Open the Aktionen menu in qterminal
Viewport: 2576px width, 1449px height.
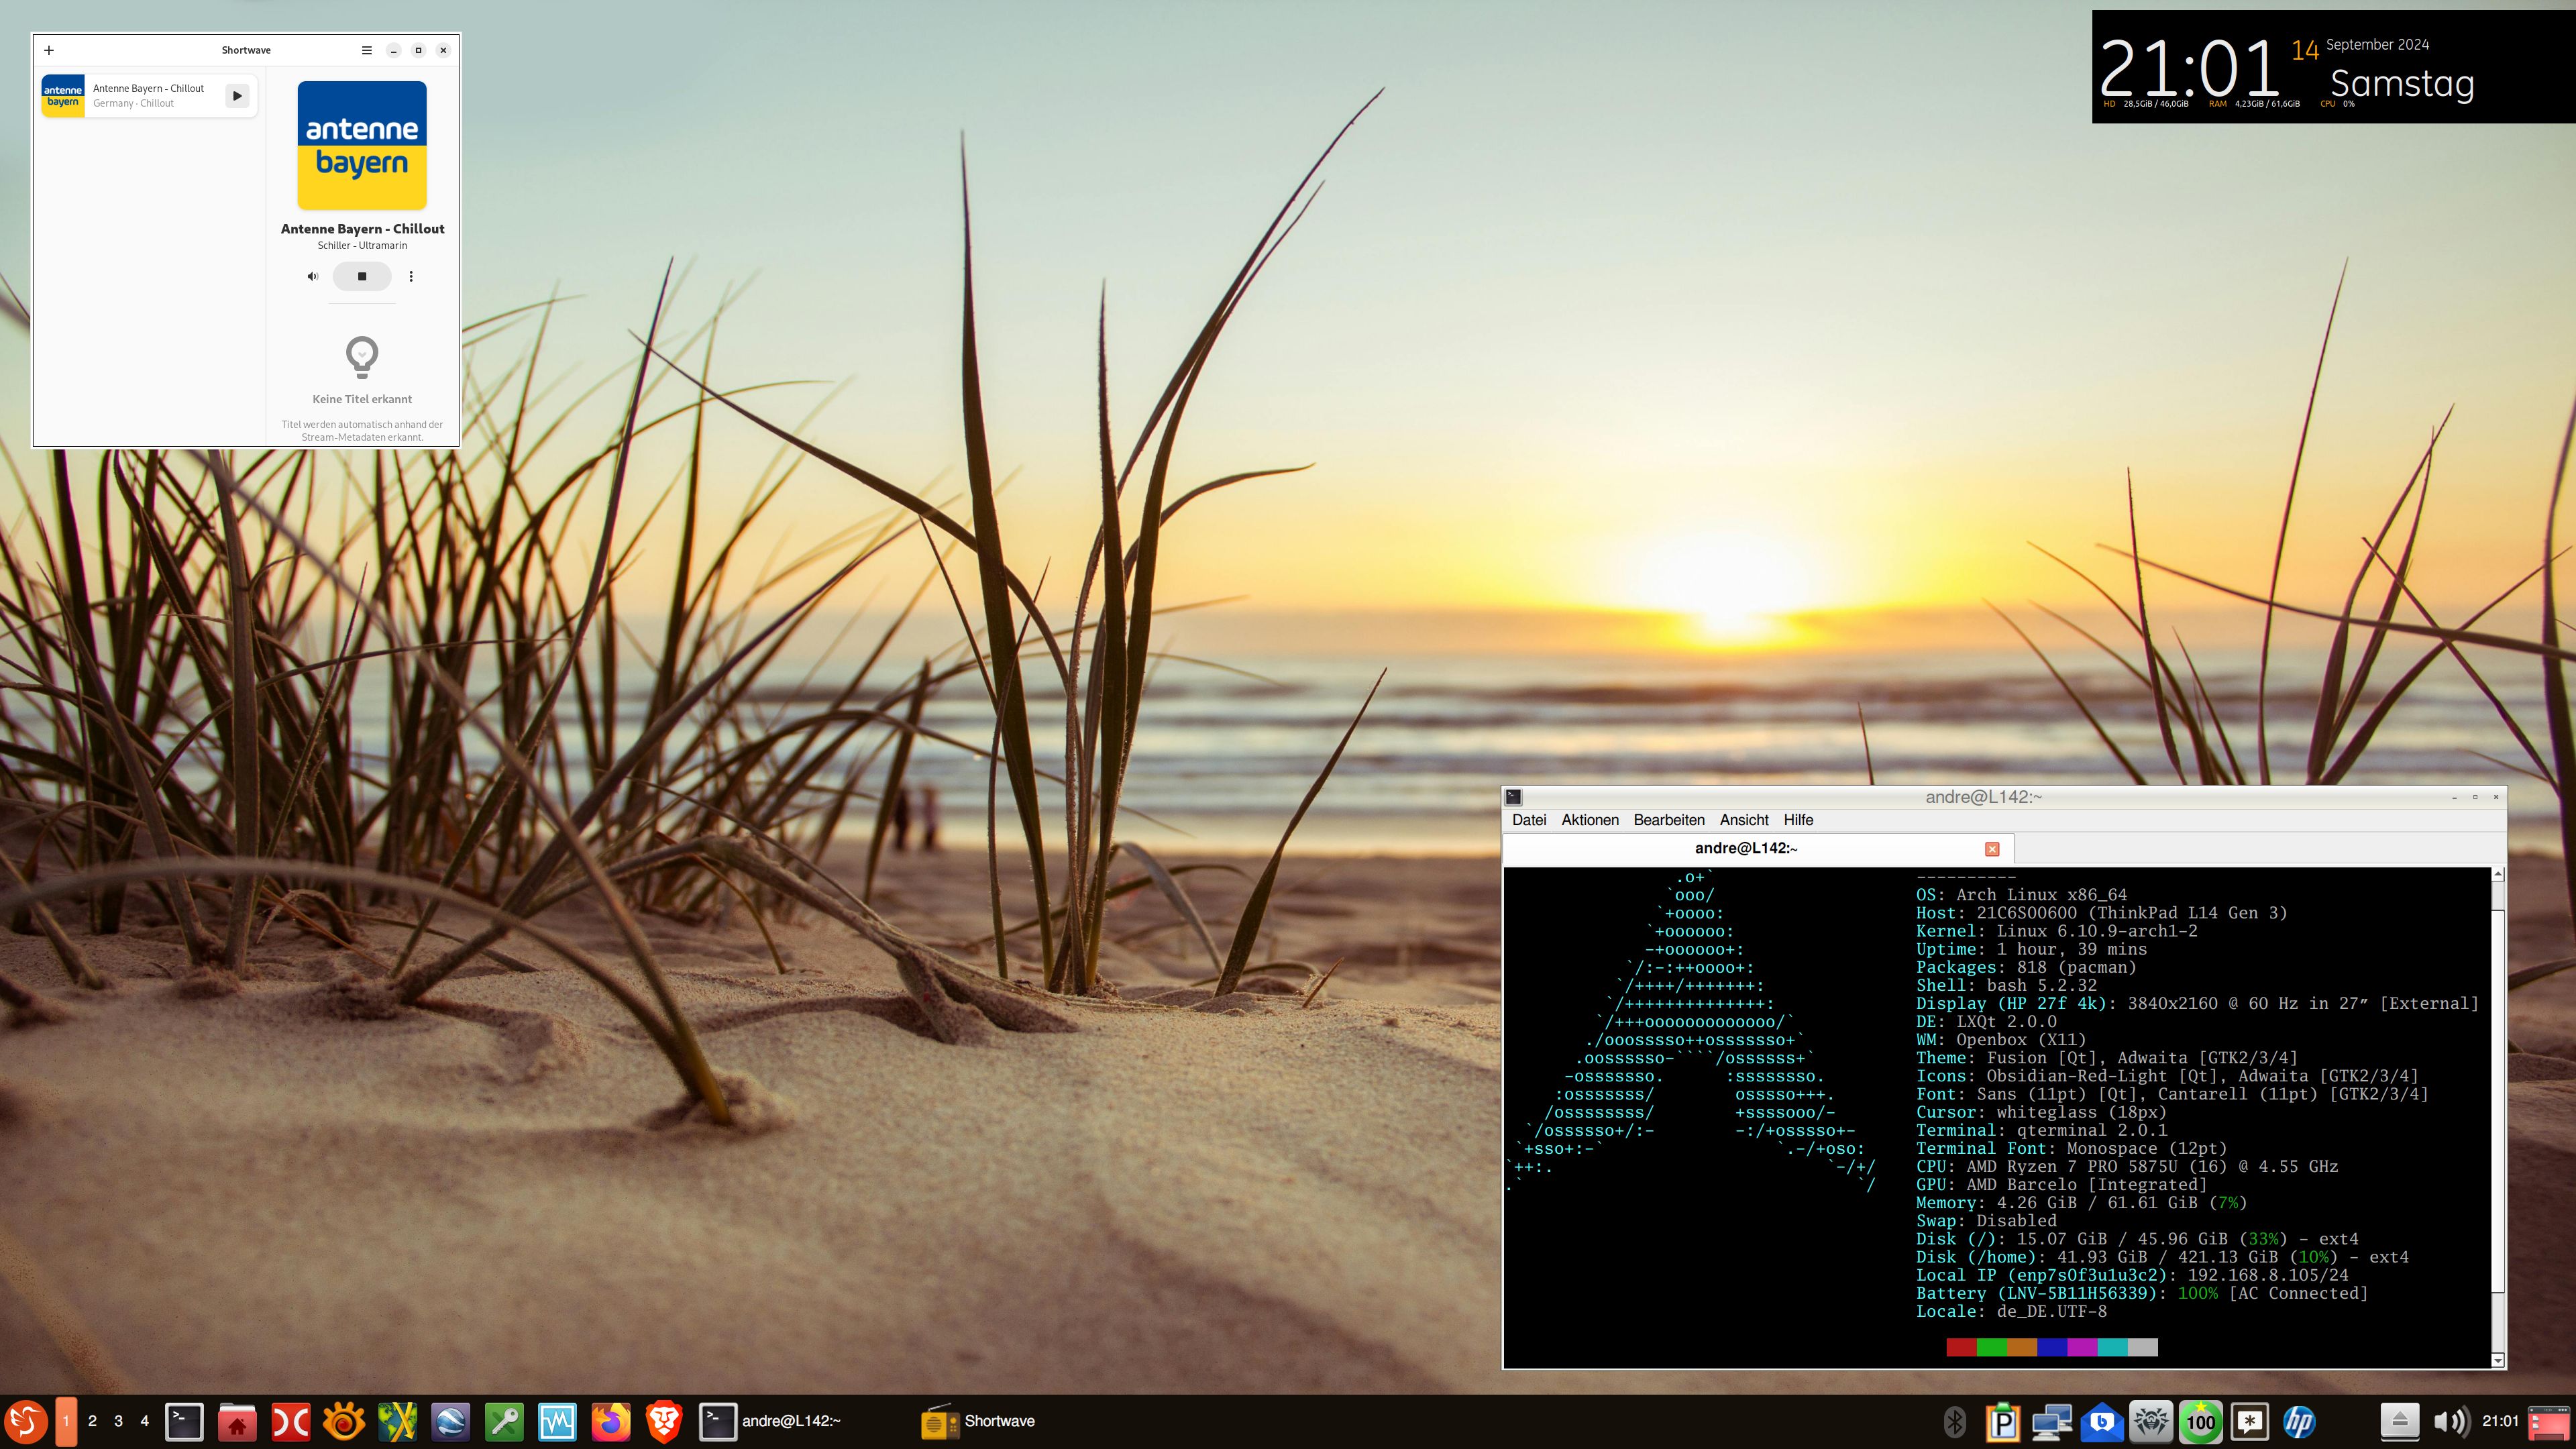(1590, 820)
